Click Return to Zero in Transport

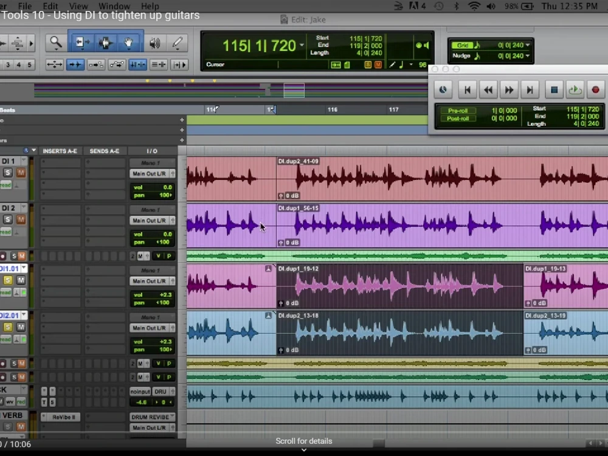click(467, 90)
